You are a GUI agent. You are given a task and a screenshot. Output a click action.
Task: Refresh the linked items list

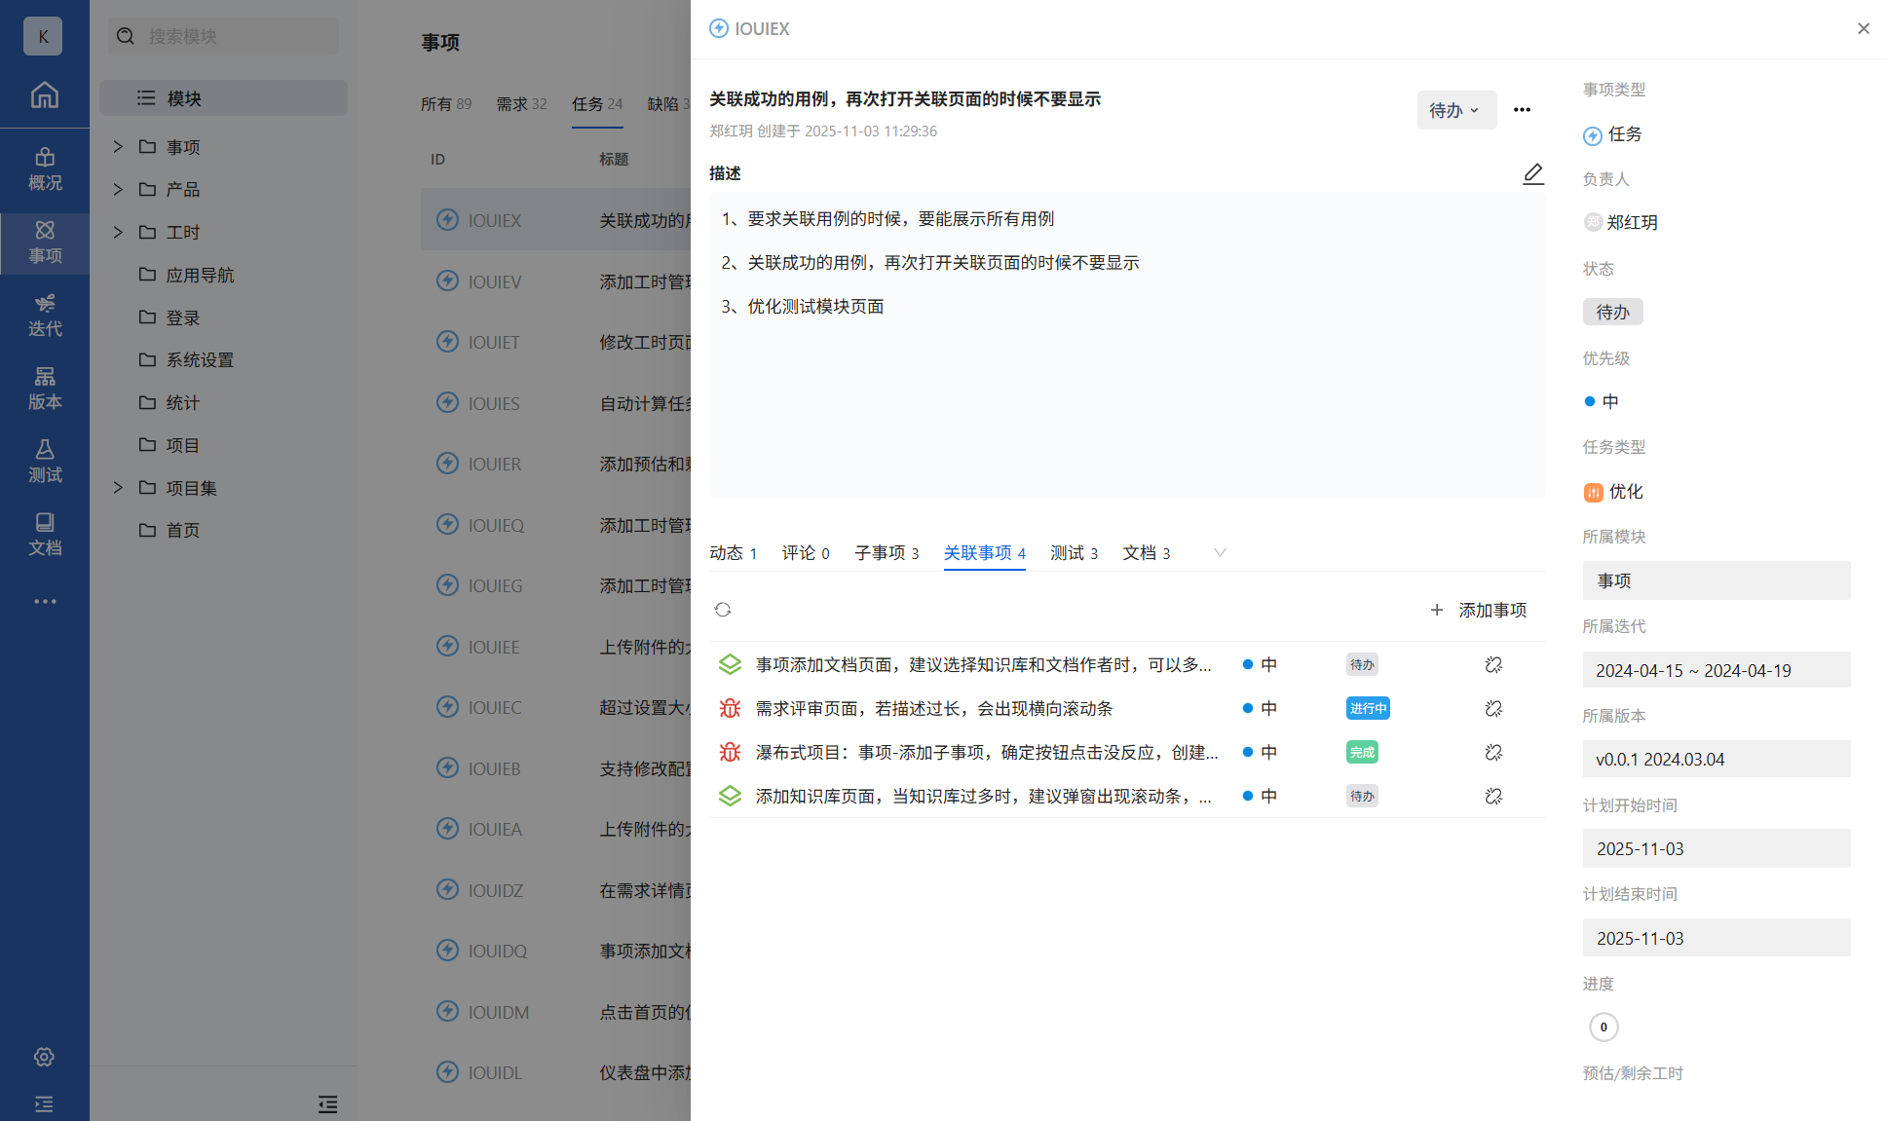coord(722,610)
